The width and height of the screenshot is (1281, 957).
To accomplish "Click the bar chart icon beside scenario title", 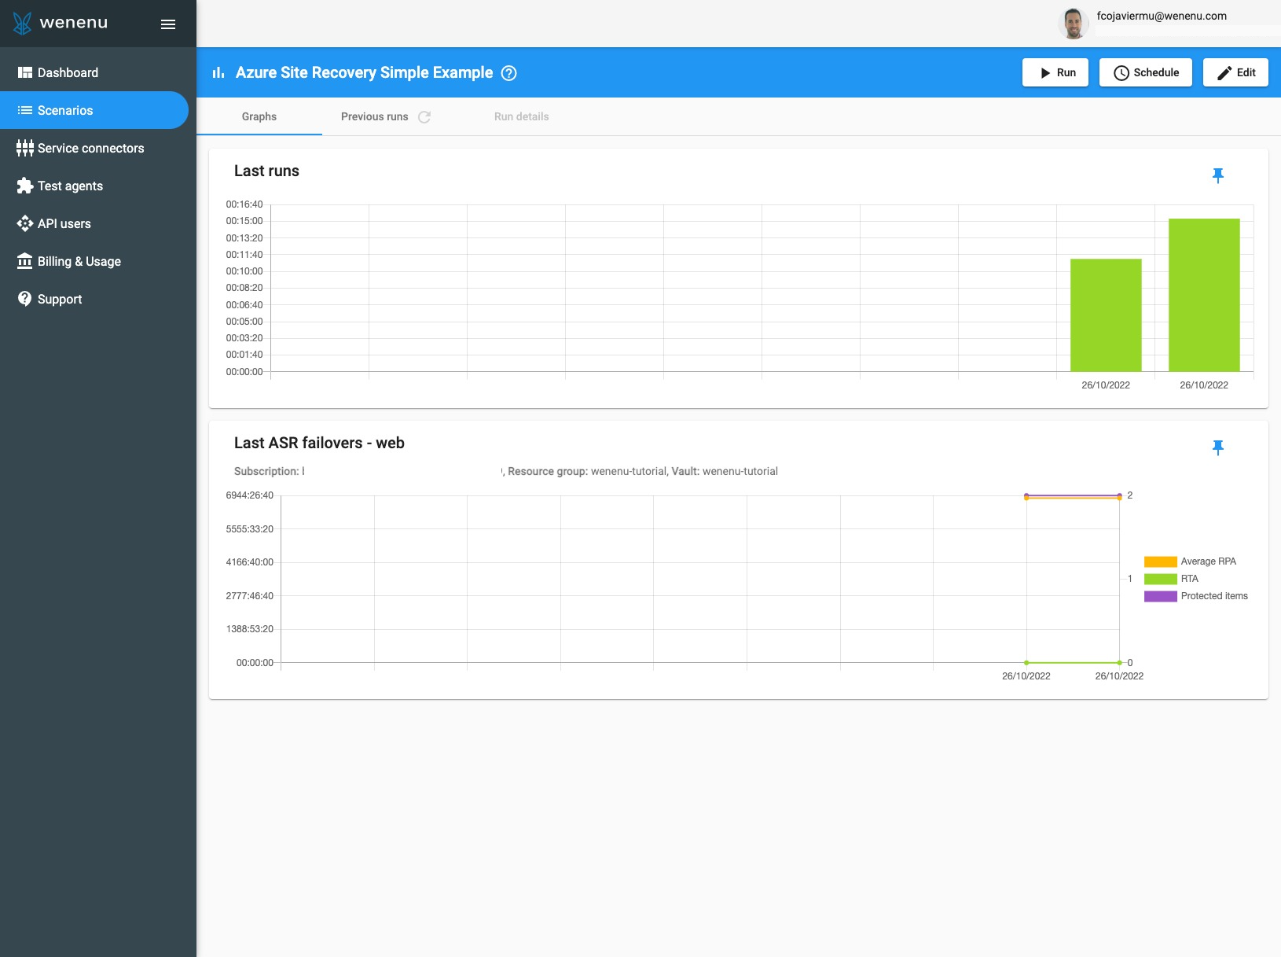I will 218,72.
